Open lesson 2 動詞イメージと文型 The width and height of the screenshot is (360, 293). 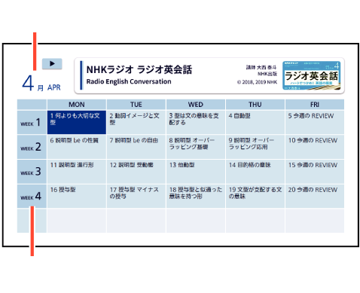tap(136, 122)
